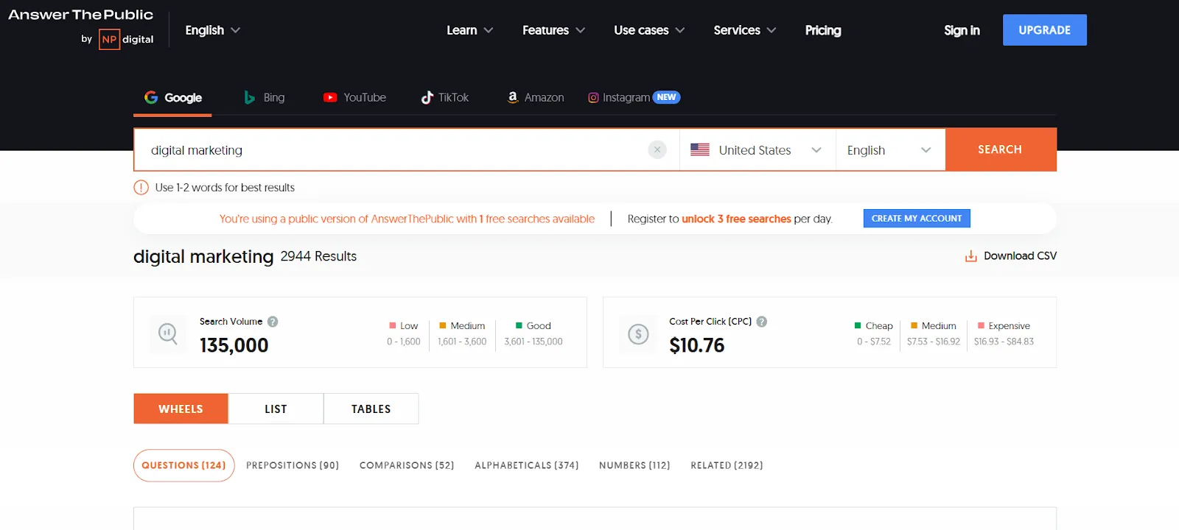
Task: Expand the Learn menu
Action: pos(469,30)
